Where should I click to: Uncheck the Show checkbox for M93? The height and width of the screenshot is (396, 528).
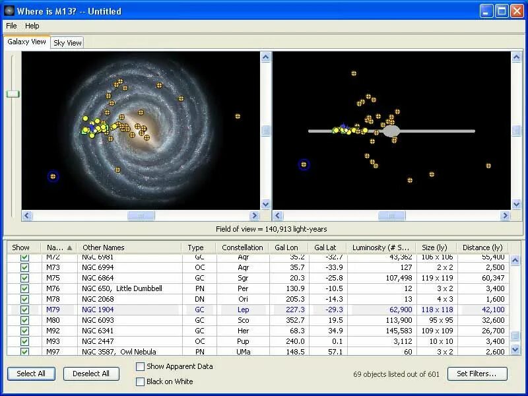tap(24, 341)
